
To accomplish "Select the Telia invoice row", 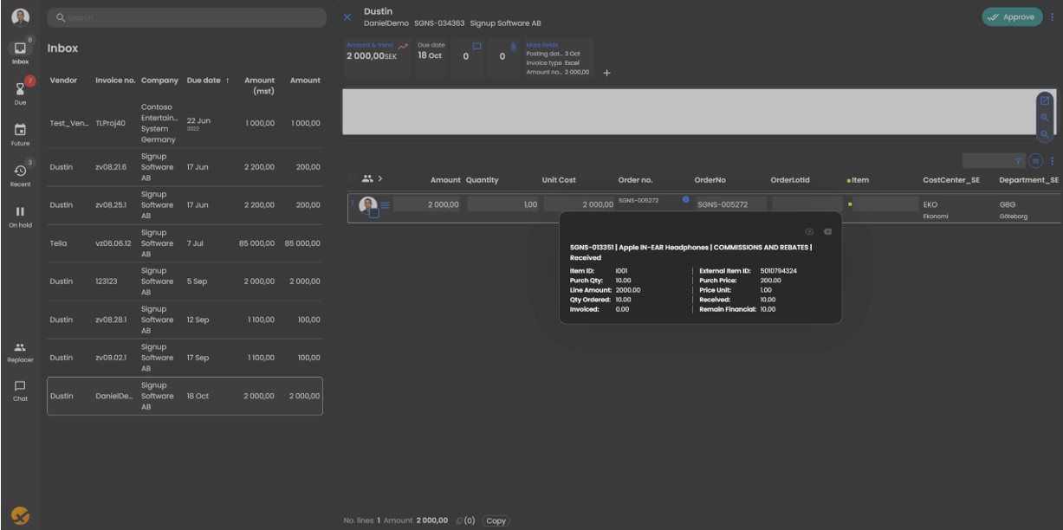I will pyautogui.click(x=185, y=243).
